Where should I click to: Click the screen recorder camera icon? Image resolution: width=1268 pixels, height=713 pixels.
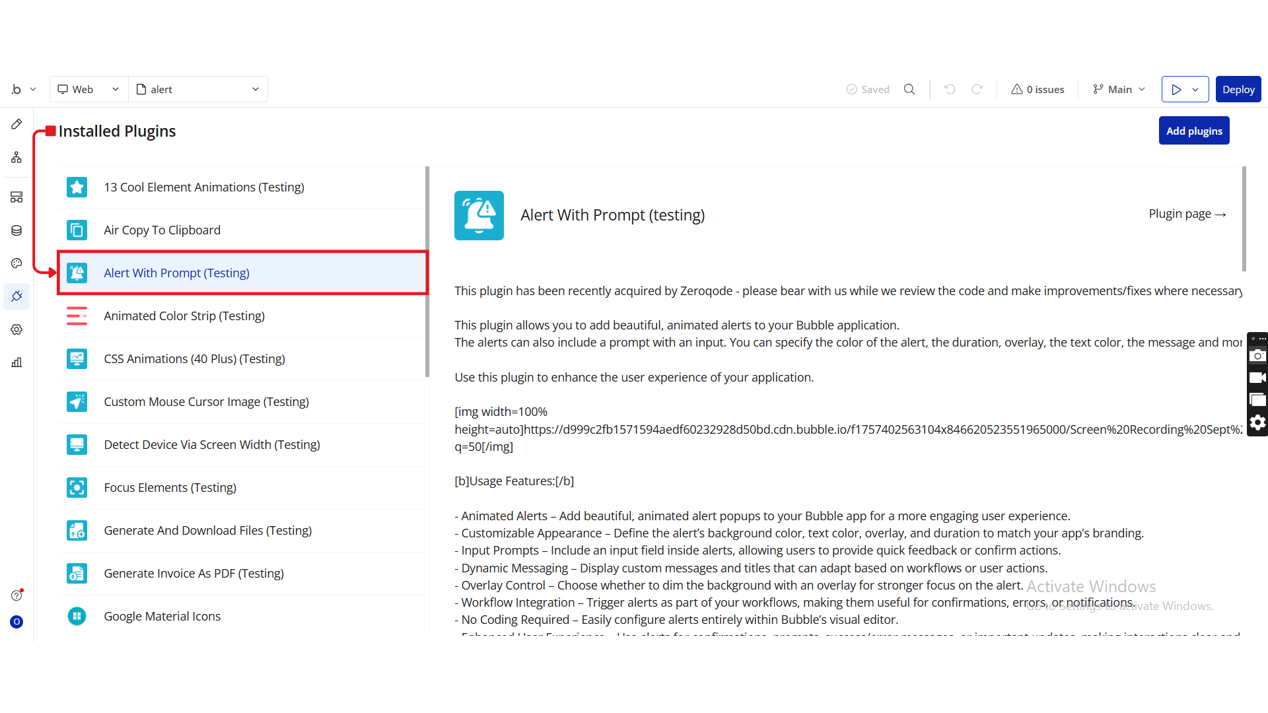tap(1257, 356)
